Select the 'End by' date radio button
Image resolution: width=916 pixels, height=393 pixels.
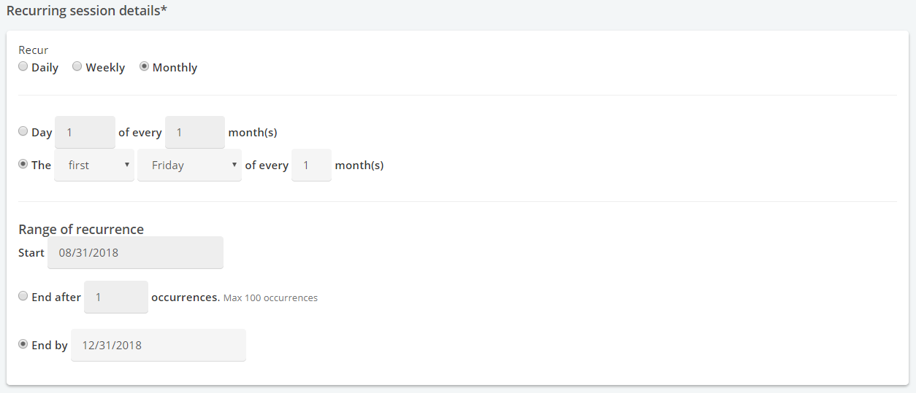point(23,344)
